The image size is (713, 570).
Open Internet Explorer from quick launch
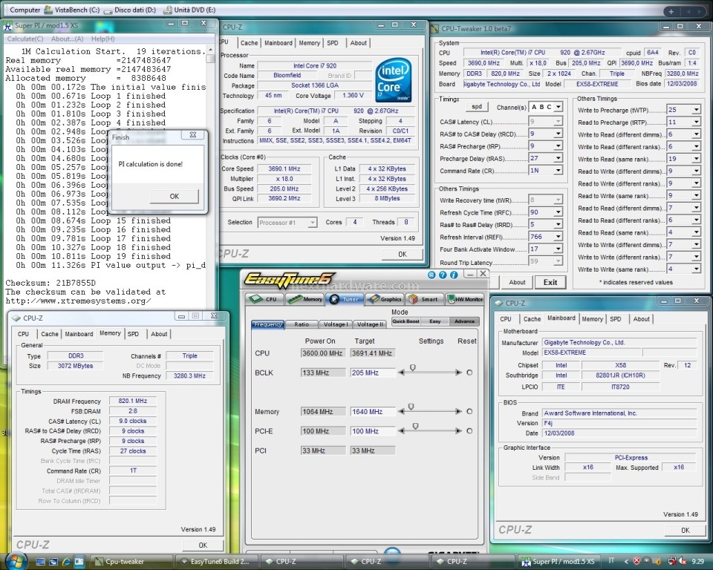click(x=66, y=562)
